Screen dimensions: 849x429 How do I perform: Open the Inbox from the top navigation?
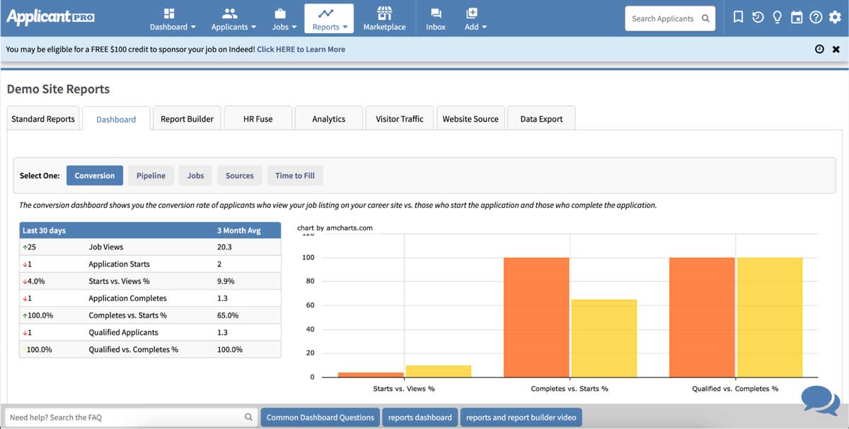pos(435,18)
